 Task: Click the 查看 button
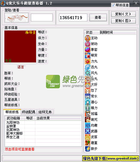[98, 17]
